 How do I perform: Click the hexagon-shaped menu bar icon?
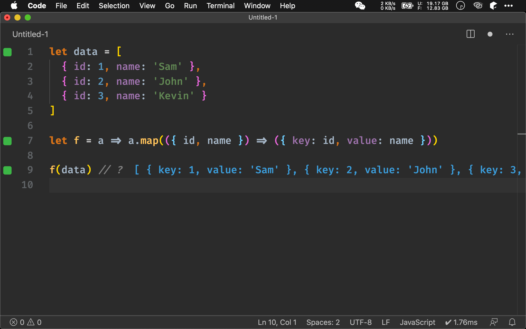pos(493,6)
